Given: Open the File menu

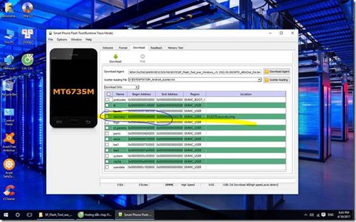Looking at the screenshot, I should pos(50,39).
